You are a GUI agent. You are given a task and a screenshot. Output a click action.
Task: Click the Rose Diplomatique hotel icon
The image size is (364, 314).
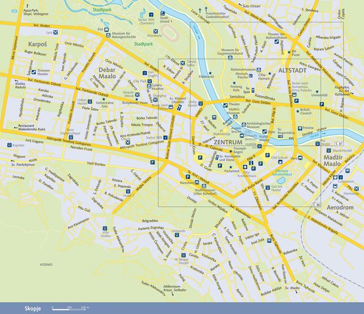(x=71, y=137)
